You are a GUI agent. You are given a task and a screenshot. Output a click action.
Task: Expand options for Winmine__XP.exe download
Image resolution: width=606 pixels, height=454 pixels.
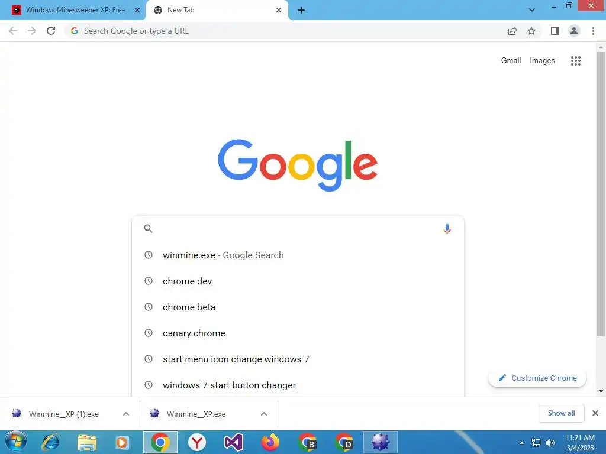pyautogui.click(x=264, y=414)
